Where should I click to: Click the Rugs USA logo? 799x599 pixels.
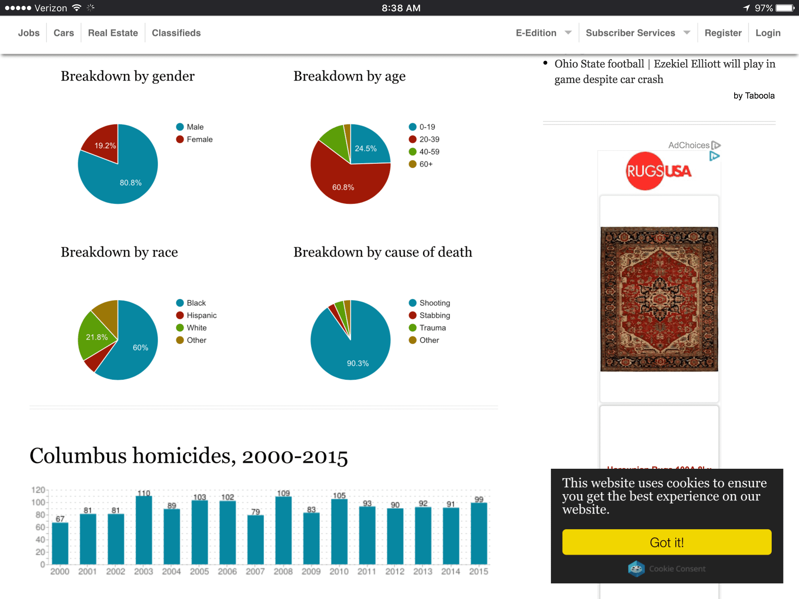(x=659, y=171)
